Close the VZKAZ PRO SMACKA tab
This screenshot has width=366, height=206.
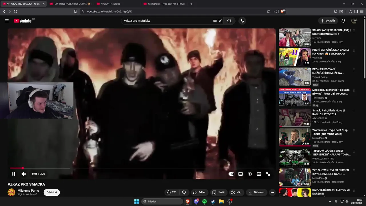(44, 4)
